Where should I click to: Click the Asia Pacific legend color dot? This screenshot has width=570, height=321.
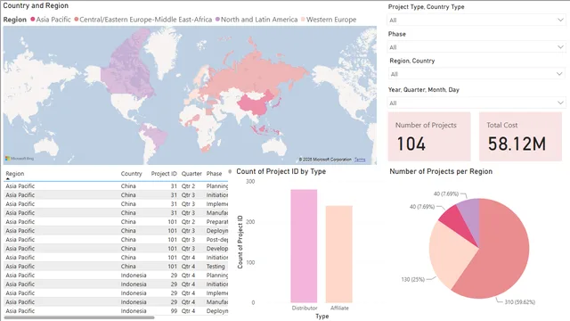(33, 20)
